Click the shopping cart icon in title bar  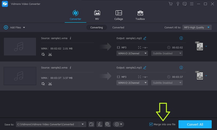[x=171, y=4]
